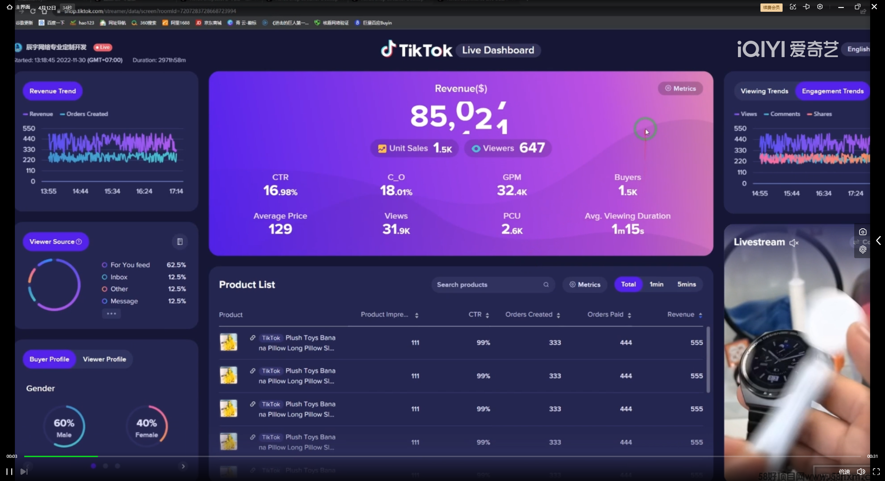Mute the video player volume

pos(861,472)
